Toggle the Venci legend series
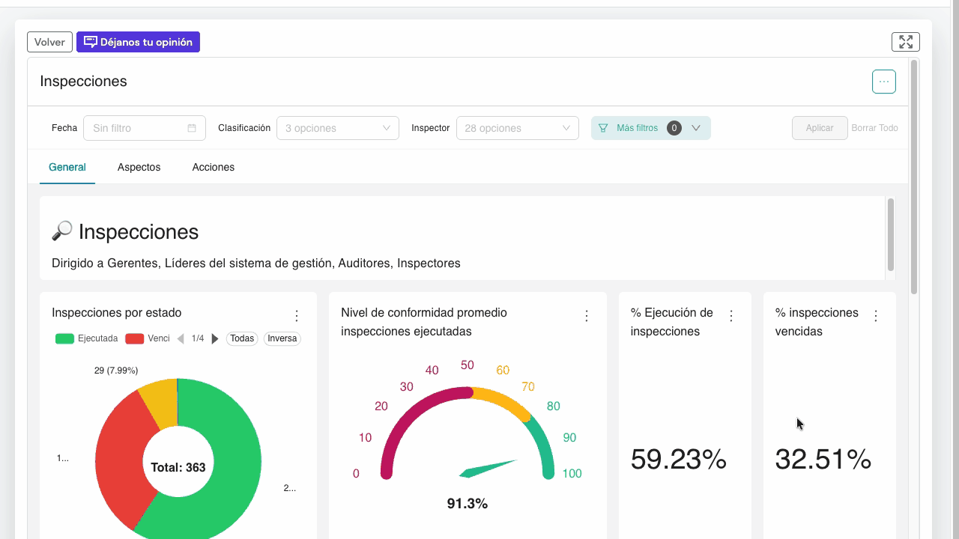 coord(148,338)
